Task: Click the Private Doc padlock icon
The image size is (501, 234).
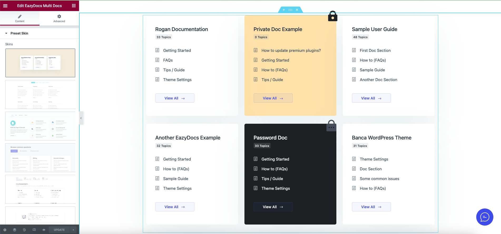Action: point(333,16)
